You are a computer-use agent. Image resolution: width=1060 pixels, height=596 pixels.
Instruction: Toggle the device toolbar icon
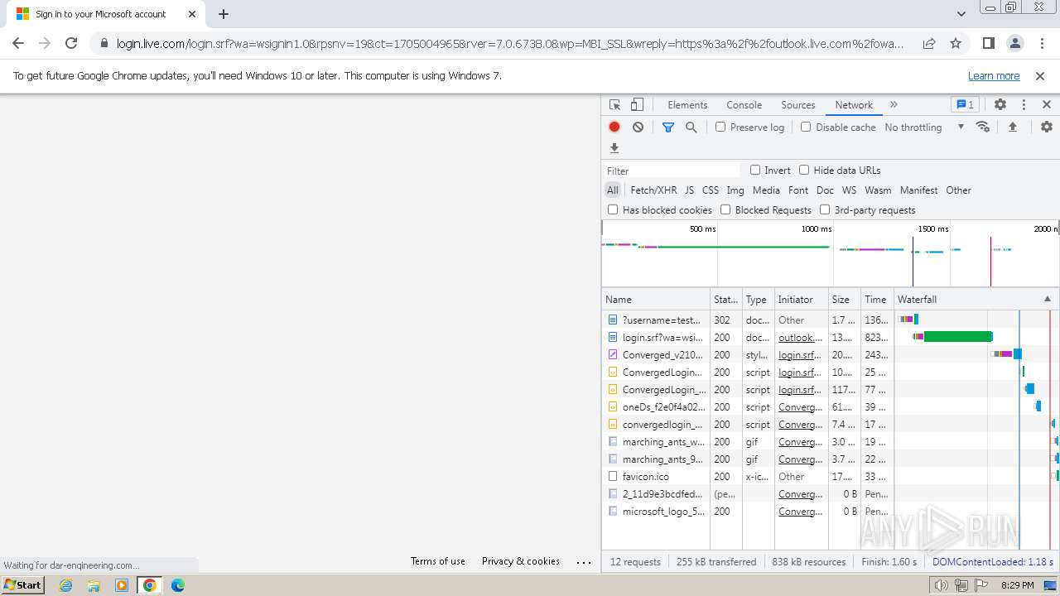tap(637, 105)
